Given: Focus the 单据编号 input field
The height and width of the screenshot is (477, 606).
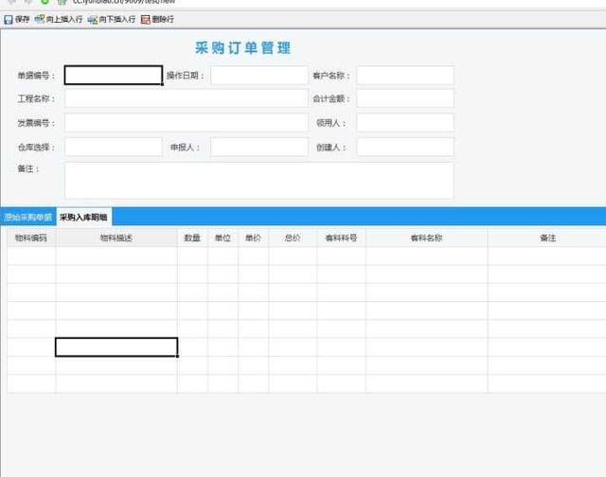Looking at the screenshot, I should (x=114, y=76).
